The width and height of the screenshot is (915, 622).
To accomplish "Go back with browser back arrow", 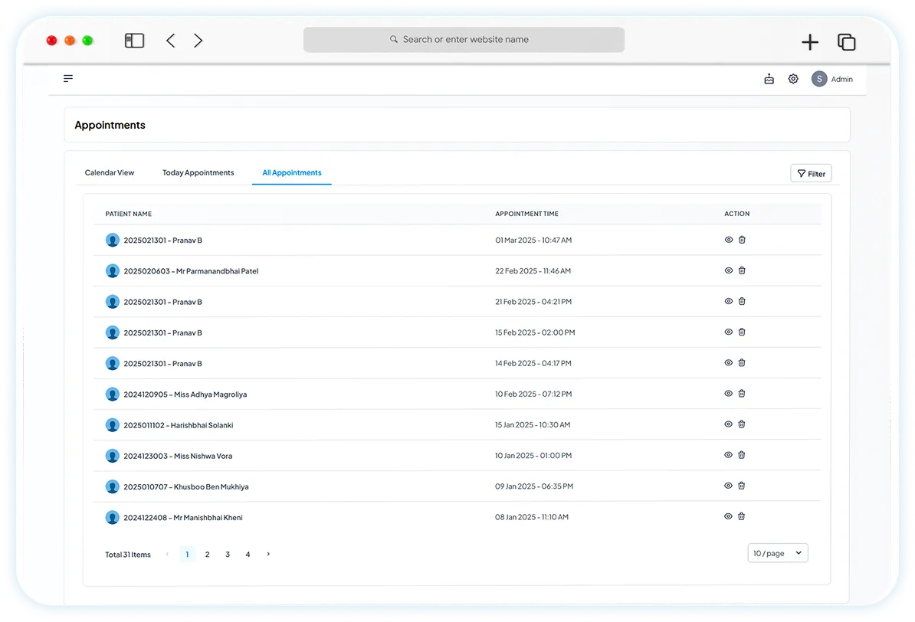I will coord(170,41).
